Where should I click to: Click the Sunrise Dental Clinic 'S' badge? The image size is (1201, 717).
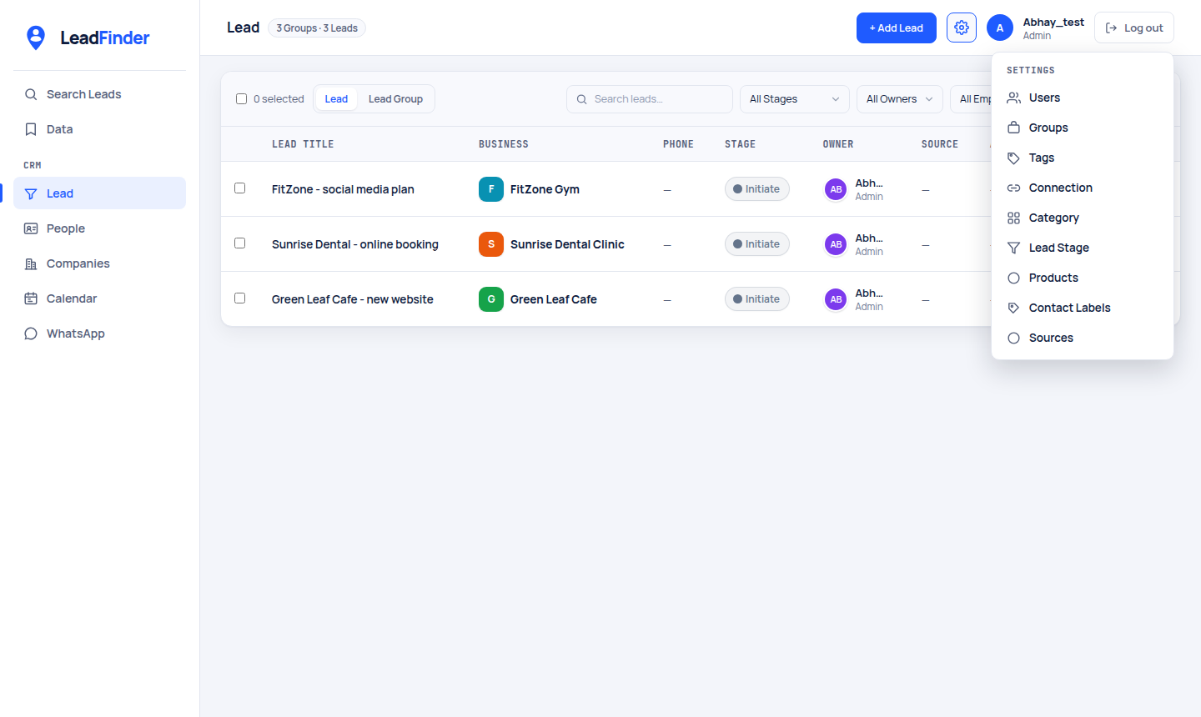(491, 244)
